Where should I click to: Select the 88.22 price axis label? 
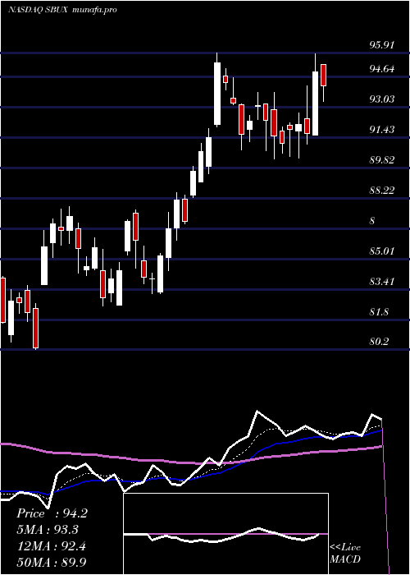381,191
